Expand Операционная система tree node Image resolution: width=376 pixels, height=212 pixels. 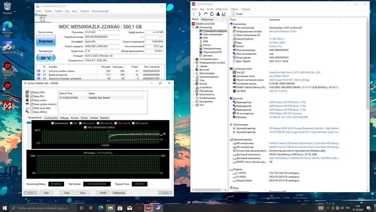point(193,63)
